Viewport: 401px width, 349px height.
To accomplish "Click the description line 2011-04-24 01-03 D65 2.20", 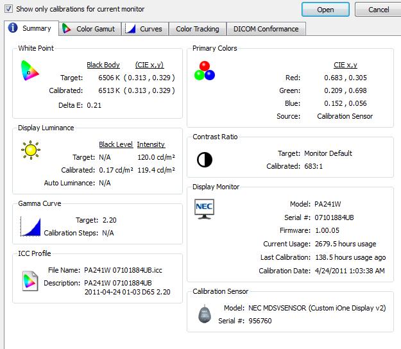I will 128,292.
